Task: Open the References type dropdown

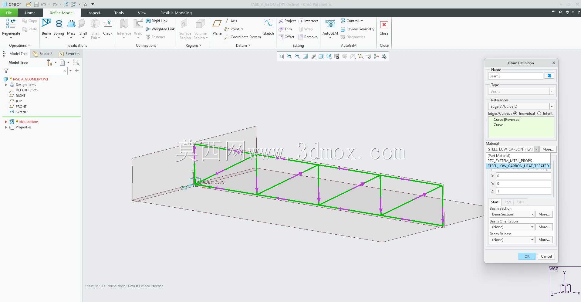Action: [x=552, y=107]
